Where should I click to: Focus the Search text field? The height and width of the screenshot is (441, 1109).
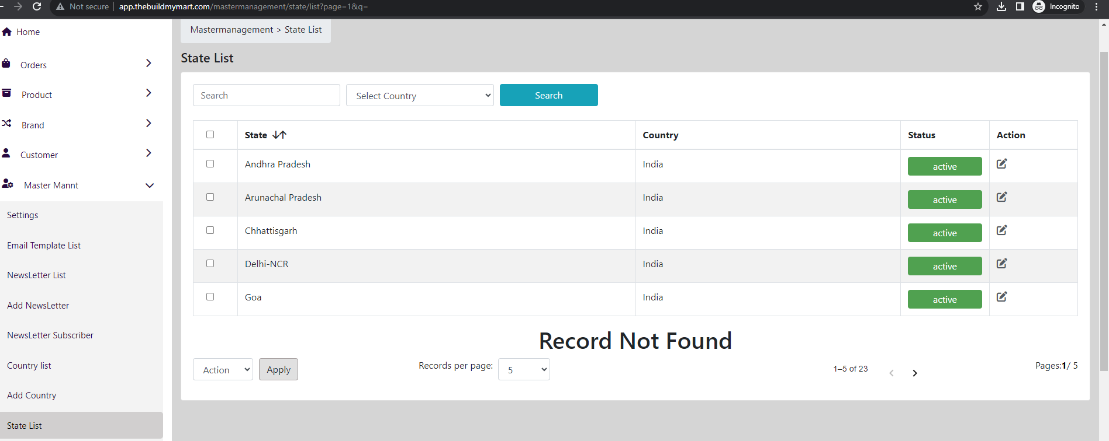[x=267, y=95]
